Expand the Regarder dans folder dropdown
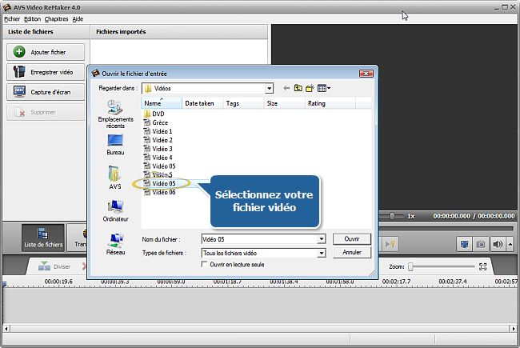Image resolution: width=520 pixels, height=348 pixels. 269,88
